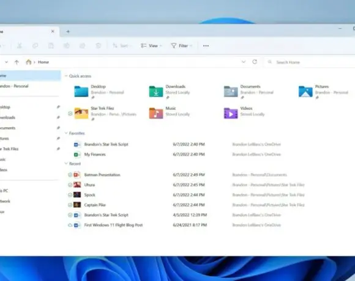Click Excel icon of My Finances
This screenshot has height=281, width=355.
77,155
